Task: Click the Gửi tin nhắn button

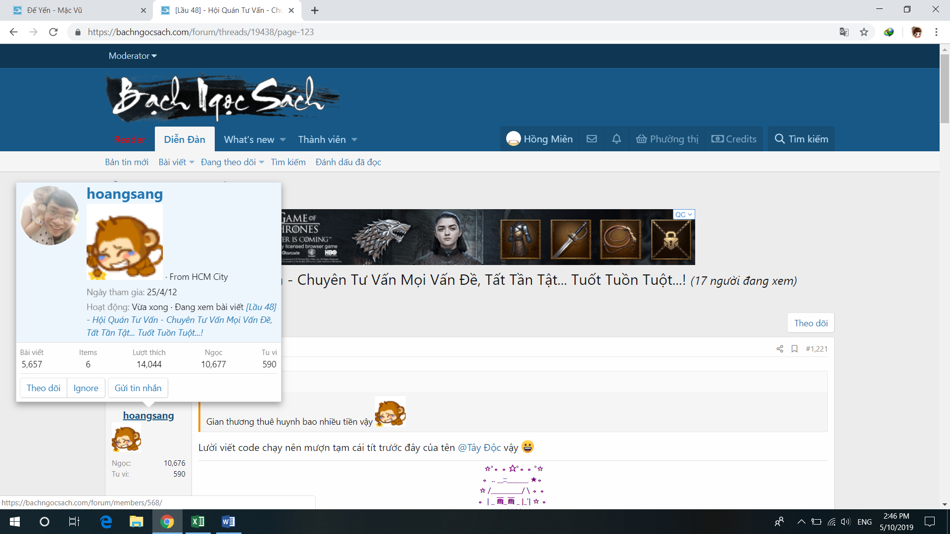Action: coord(138,388)
